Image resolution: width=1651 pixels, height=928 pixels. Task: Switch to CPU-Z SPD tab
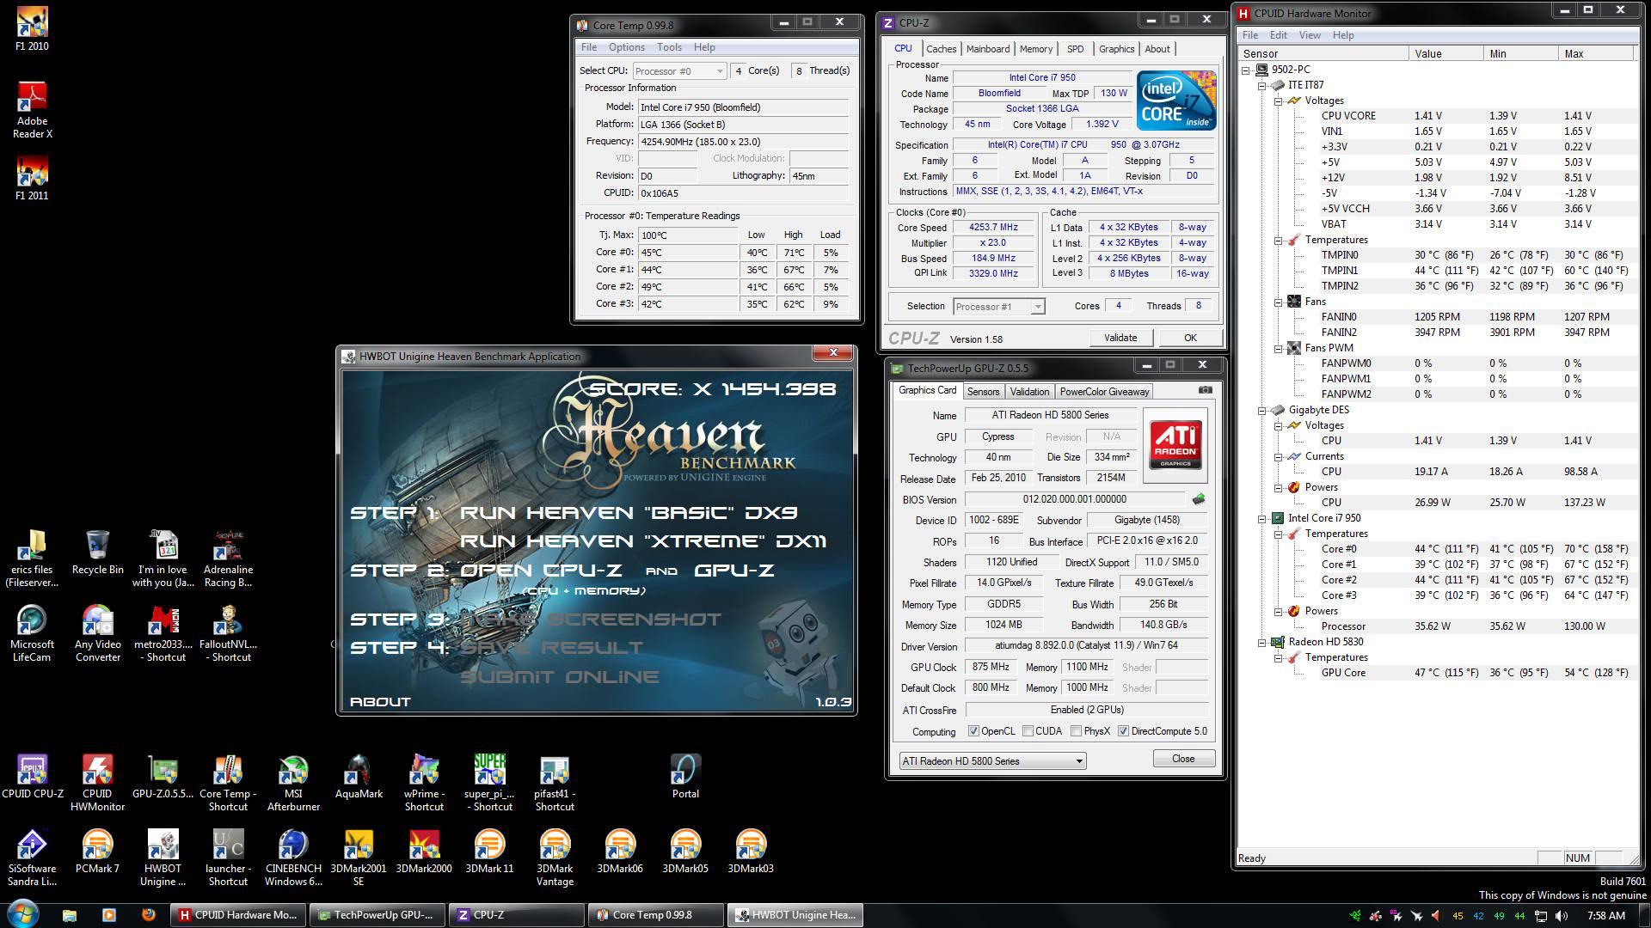1075,49
